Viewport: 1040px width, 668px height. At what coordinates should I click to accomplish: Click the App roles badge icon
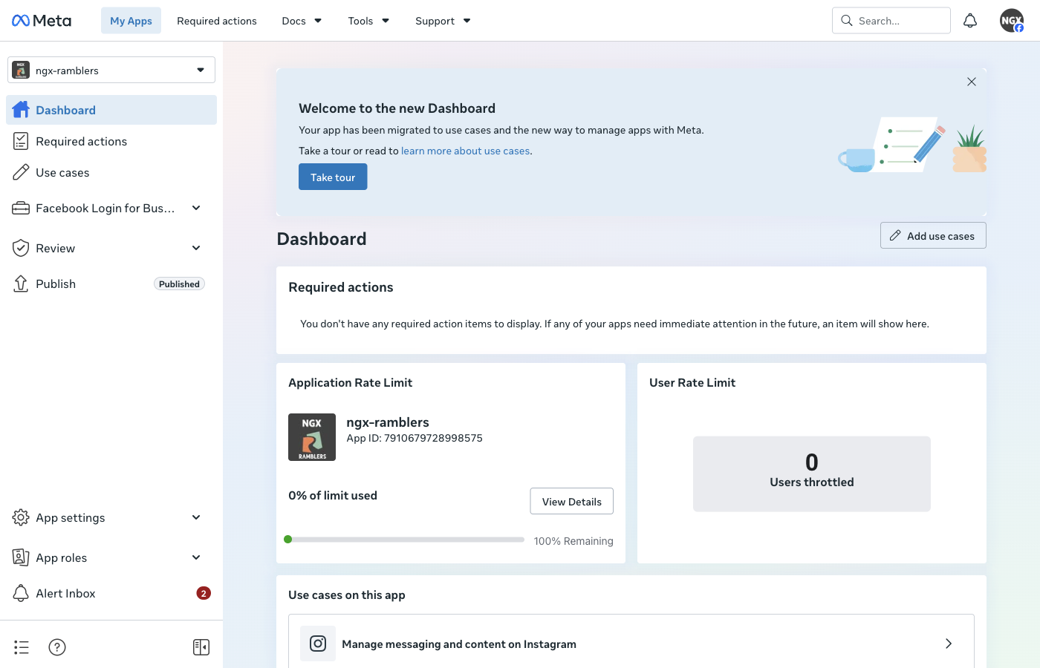coord(21,557)
